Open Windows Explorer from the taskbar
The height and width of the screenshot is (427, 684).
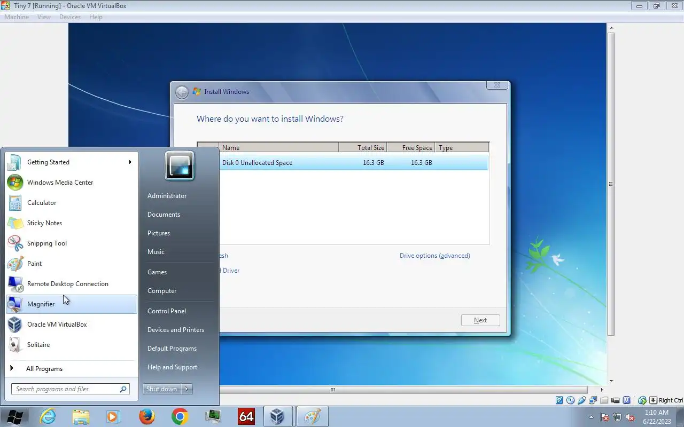click(81, 416)
